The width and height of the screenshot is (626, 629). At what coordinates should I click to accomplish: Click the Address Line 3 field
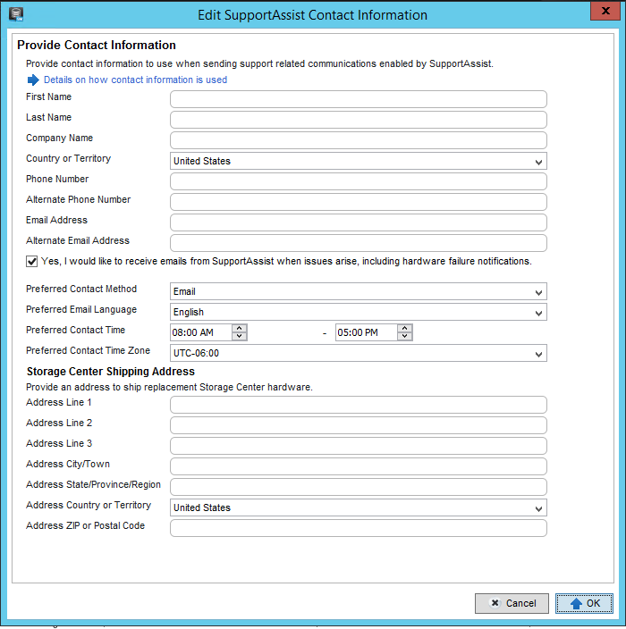tap(359, 446)
